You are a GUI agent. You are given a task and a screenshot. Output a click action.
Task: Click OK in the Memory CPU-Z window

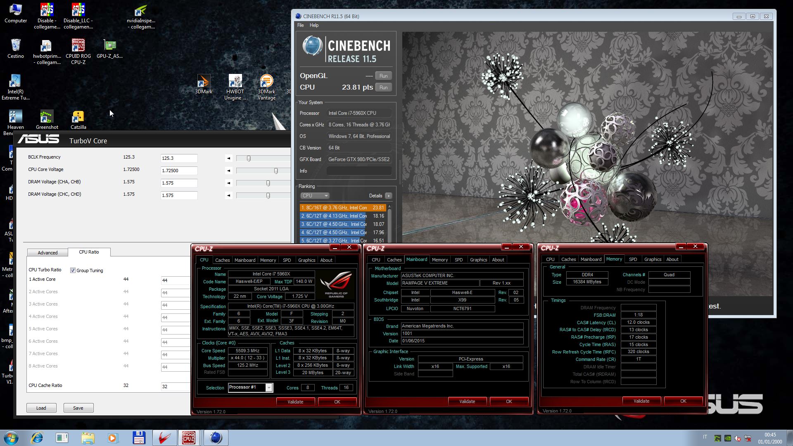click(x=683, y=401)
